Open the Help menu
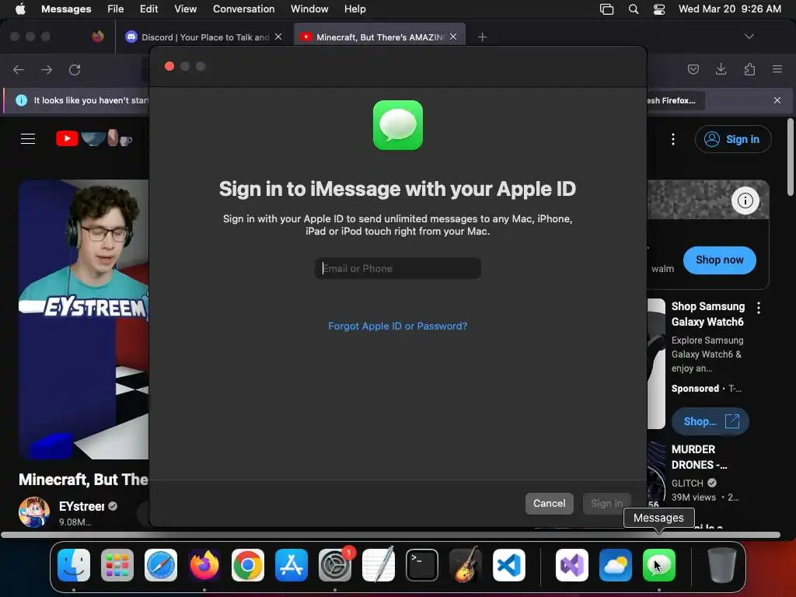The height and width of the screenshot is (597, 796). pos(354,9)
